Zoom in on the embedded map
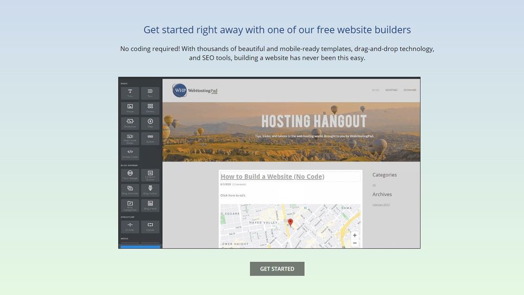 tap(355, 235)
